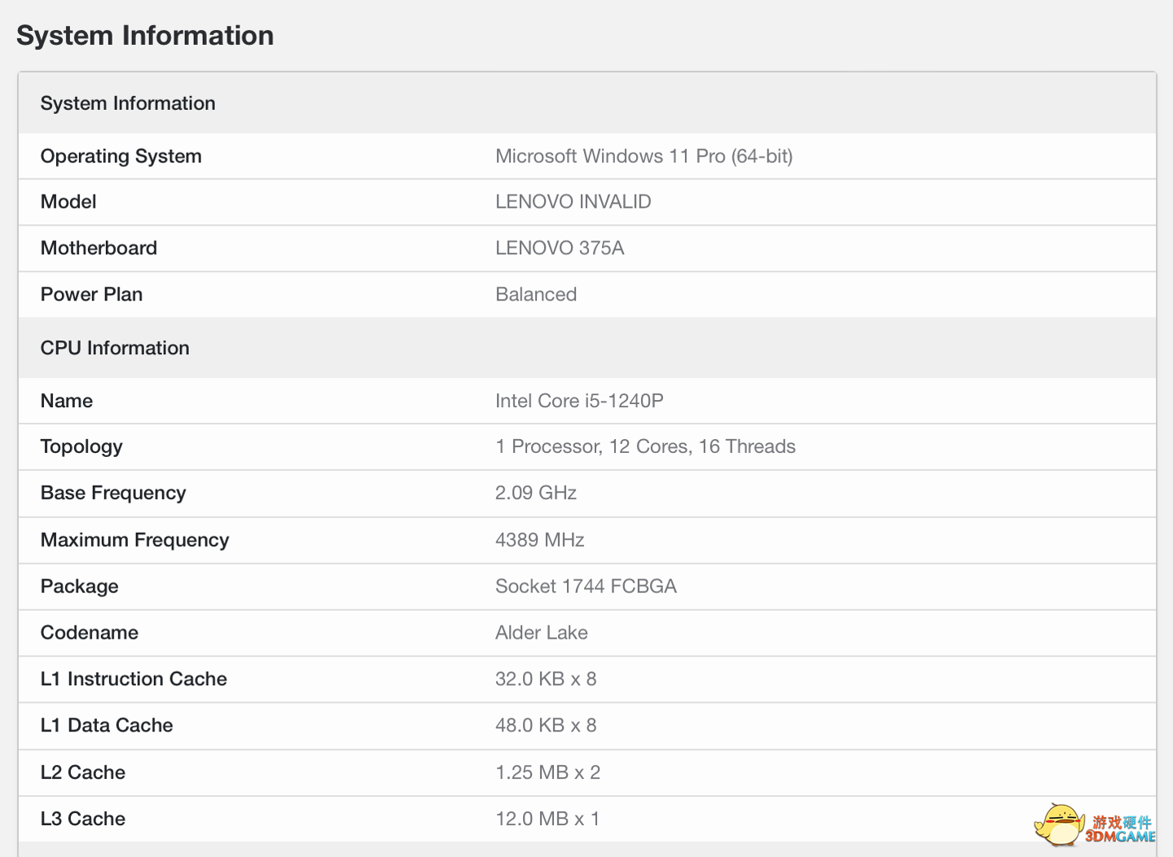This screenshot has height=857, width=1173.
Task: Click the Codename label
Action: click(90, 633)
